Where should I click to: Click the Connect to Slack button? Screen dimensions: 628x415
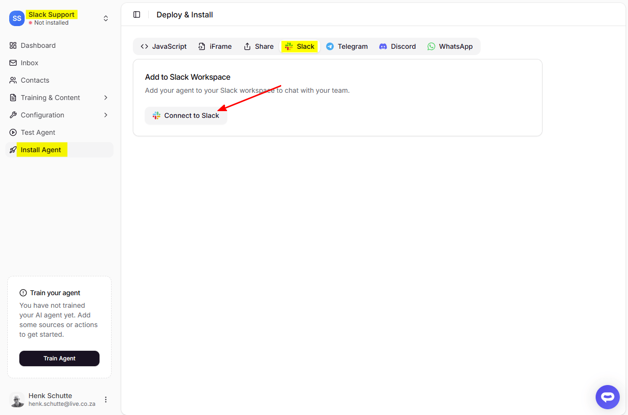point(186,115)
